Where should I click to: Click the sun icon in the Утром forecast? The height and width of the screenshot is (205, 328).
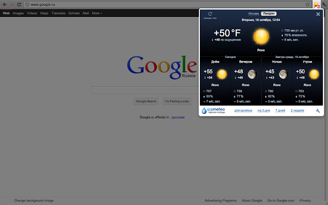(314, 74)
